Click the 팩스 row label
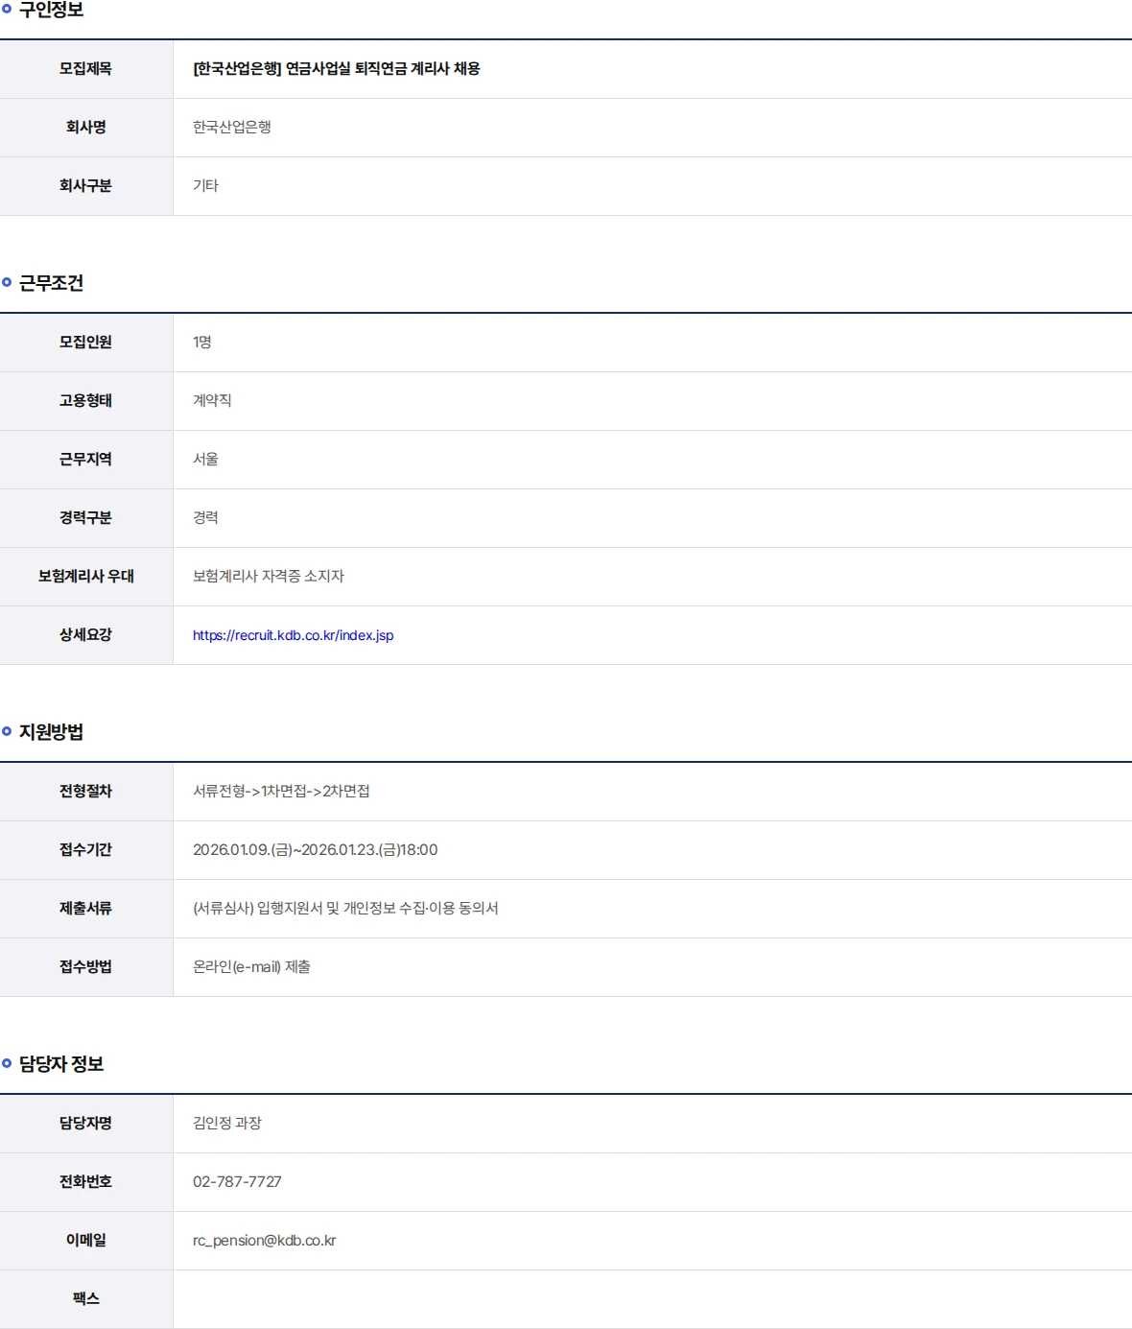Screen dimensions: 1132x1329 (86, 1299)
